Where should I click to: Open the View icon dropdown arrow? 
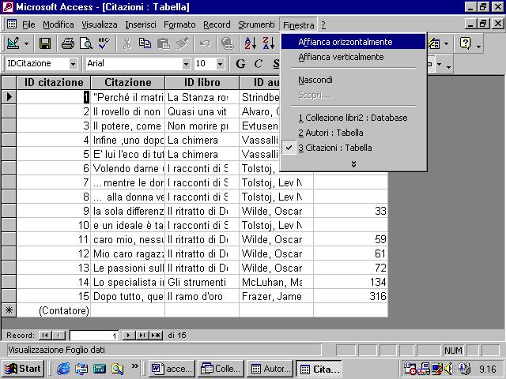tap(26, 43)
